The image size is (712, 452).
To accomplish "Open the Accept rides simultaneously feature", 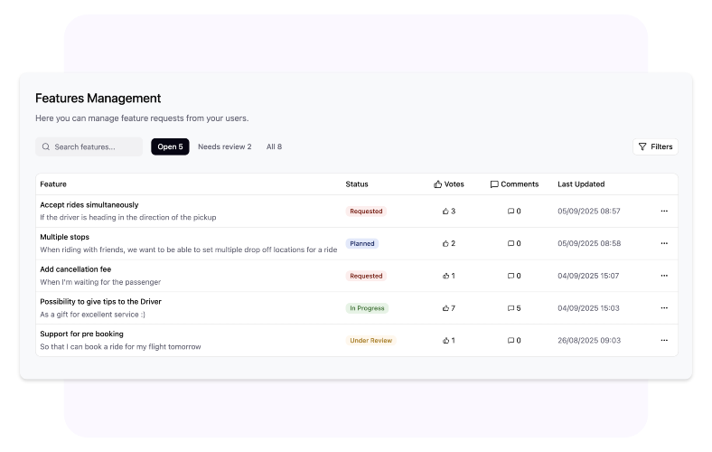I will click(x=89, y=204).
